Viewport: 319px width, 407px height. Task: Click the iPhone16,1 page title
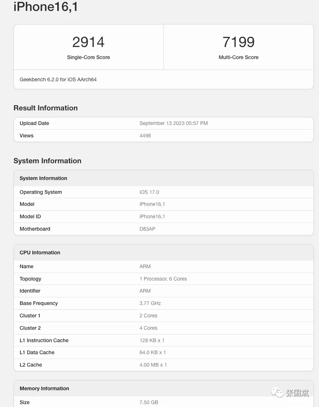click(46, 7)
